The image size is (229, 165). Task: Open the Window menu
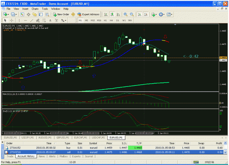coord(55,9)
